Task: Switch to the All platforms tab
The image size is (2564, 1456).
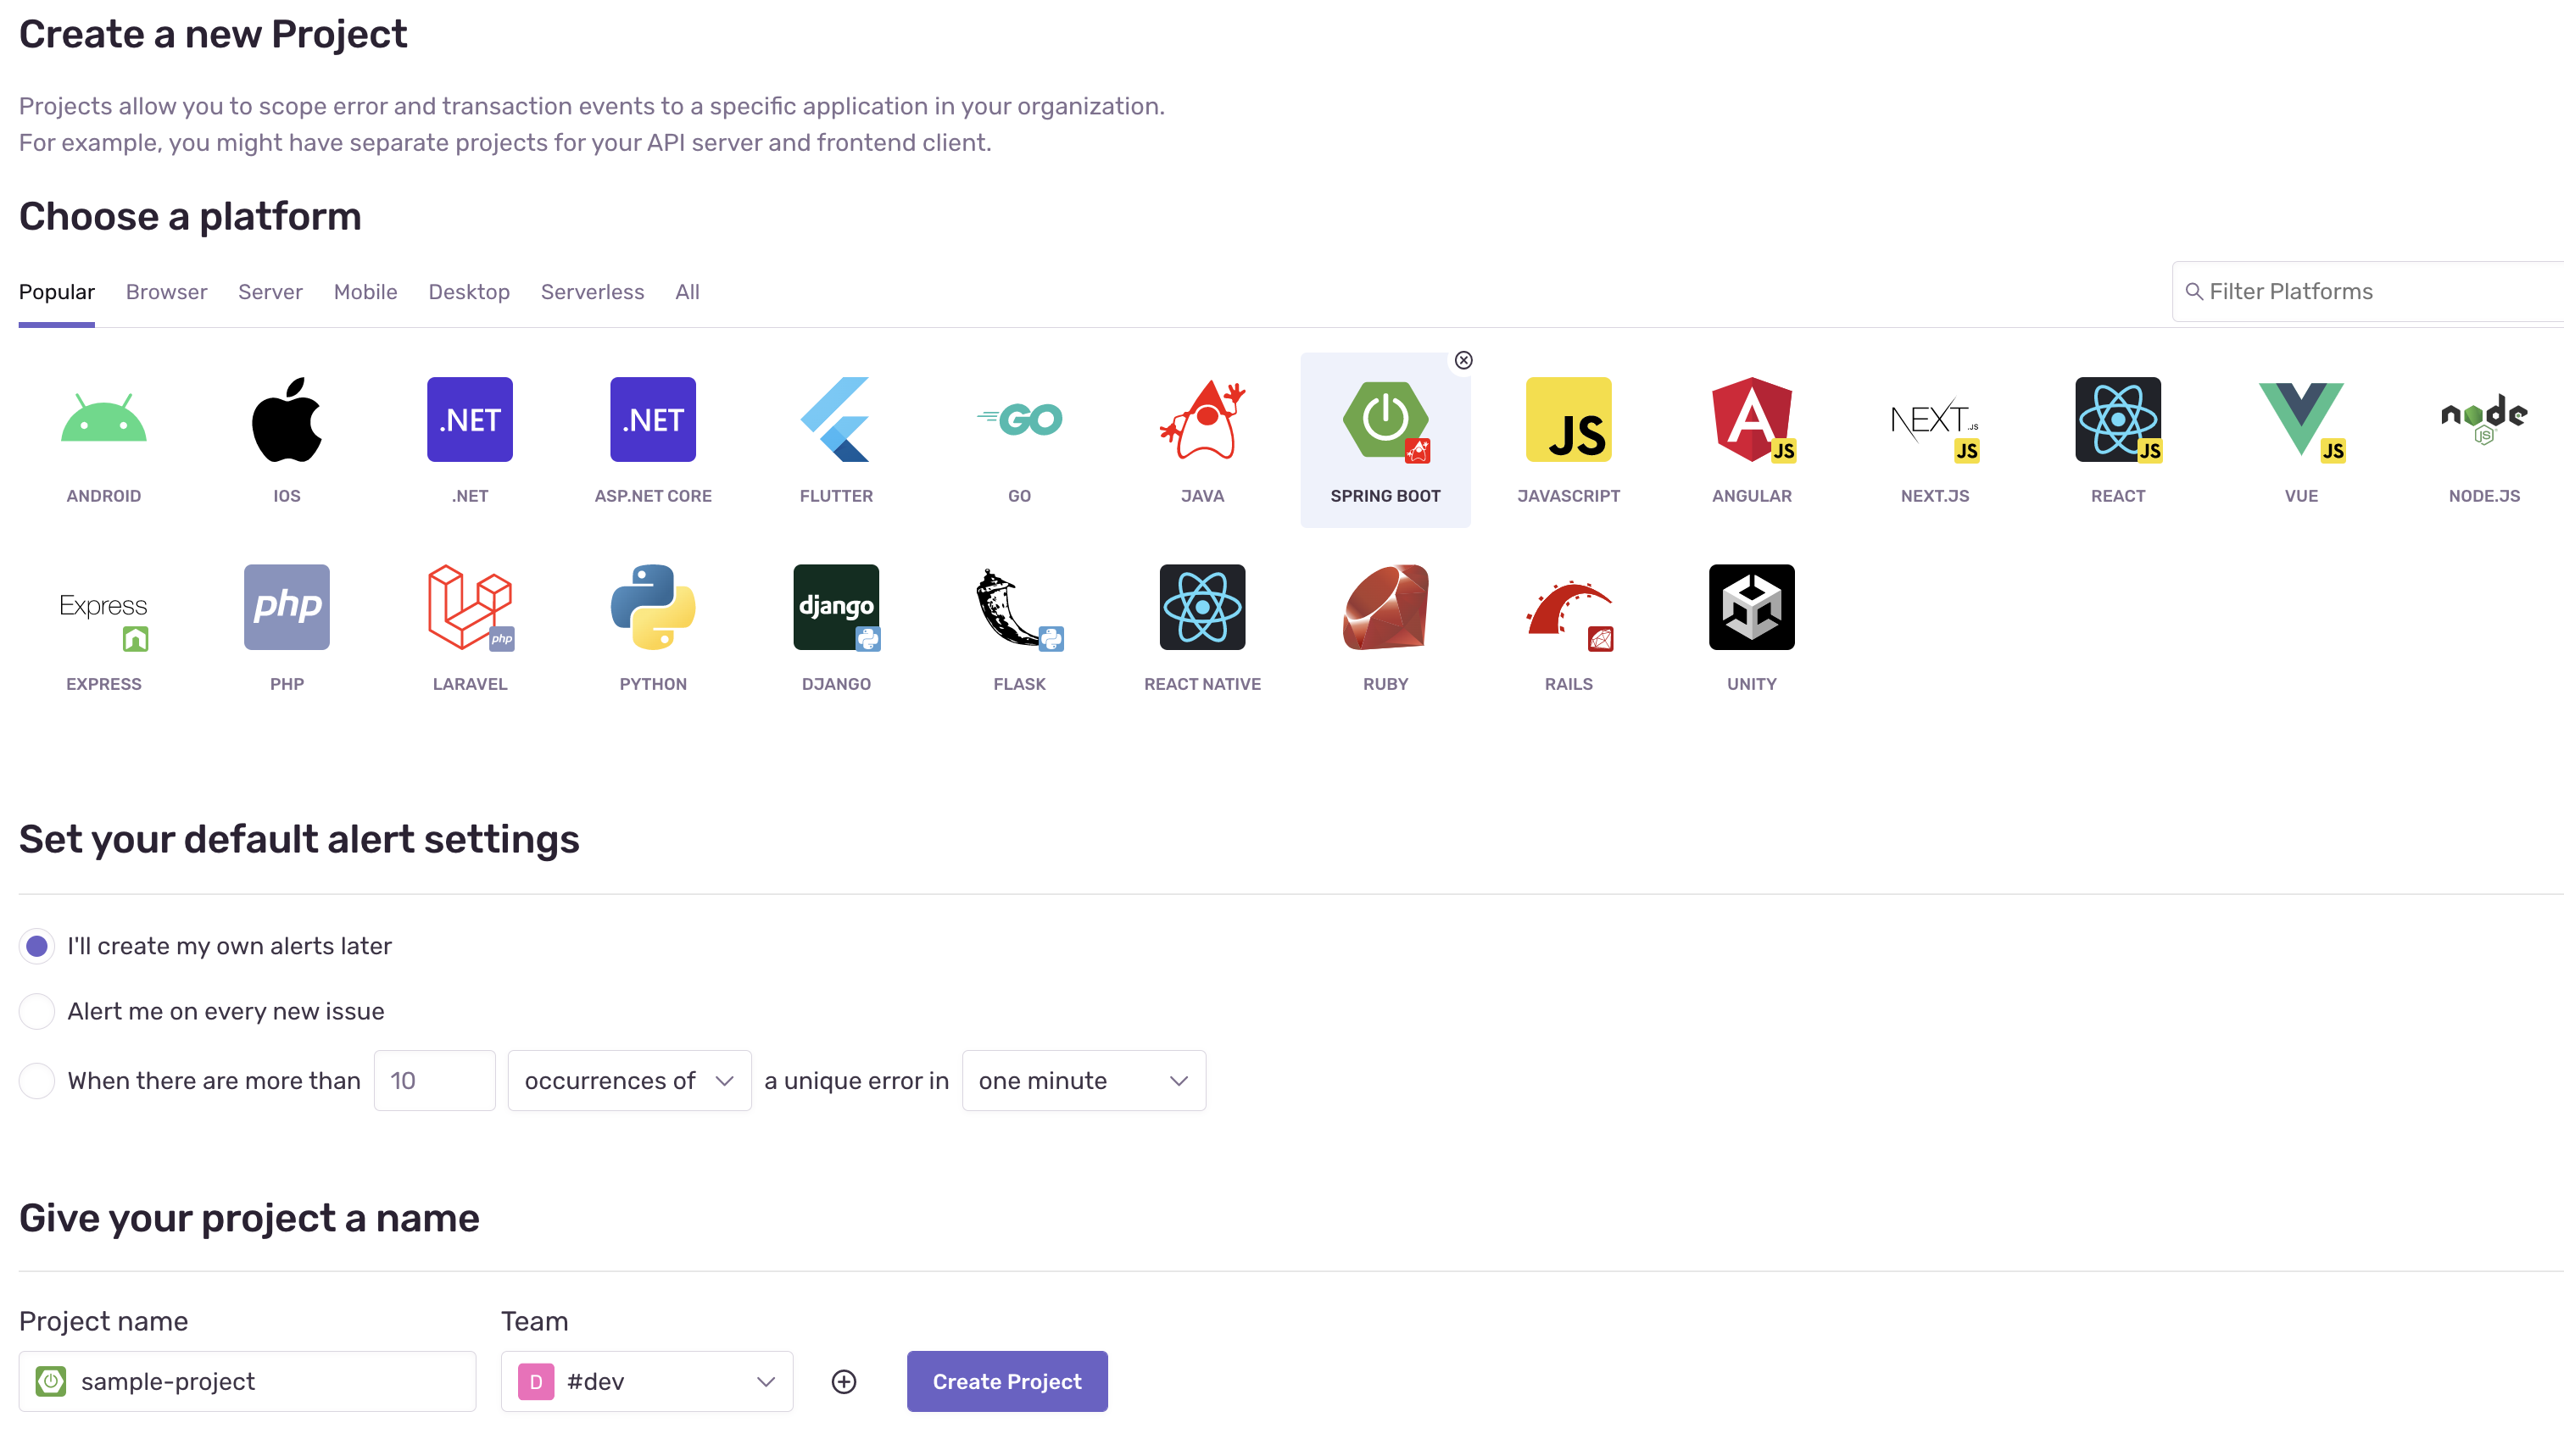Action: (688, 292)
